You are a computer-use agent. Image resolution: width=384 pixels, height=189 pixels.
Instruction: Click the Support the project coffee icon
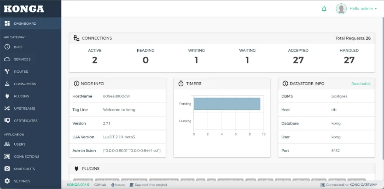click(x=132, y=185)
